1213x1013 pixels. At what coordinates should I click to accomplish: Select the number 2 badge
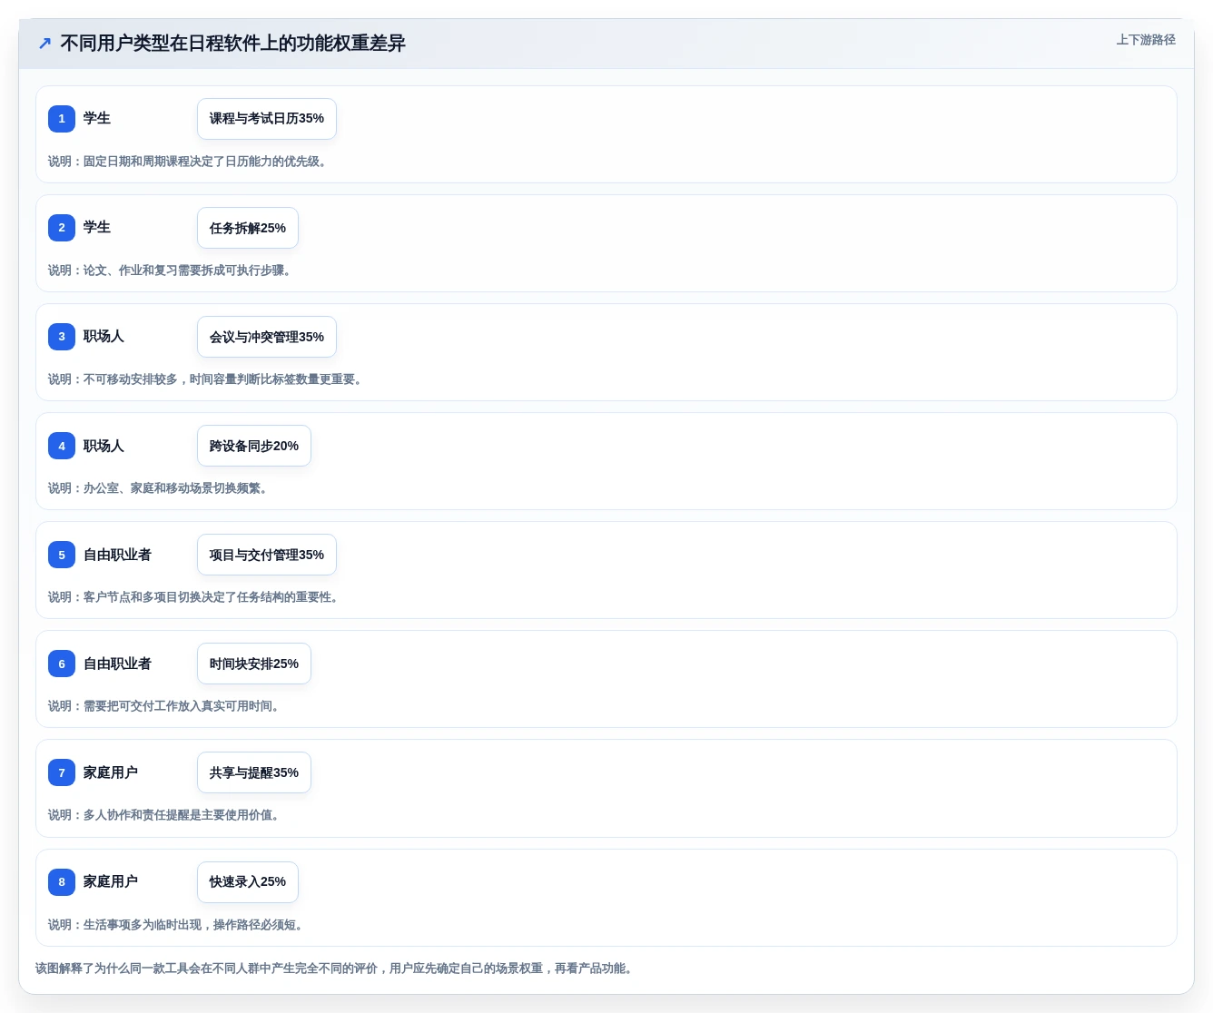click(x=62, y=228)
